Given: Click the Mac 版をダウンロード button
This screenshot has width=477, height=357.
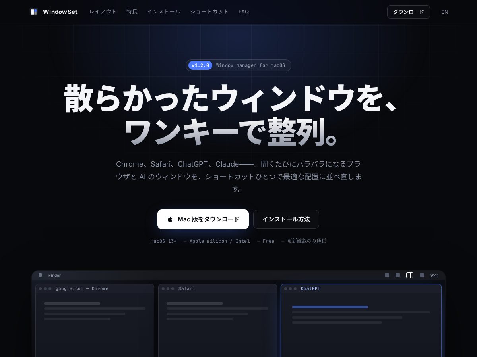Looking at the screenshot, I should pyautogui.click(x=203, y=219).
